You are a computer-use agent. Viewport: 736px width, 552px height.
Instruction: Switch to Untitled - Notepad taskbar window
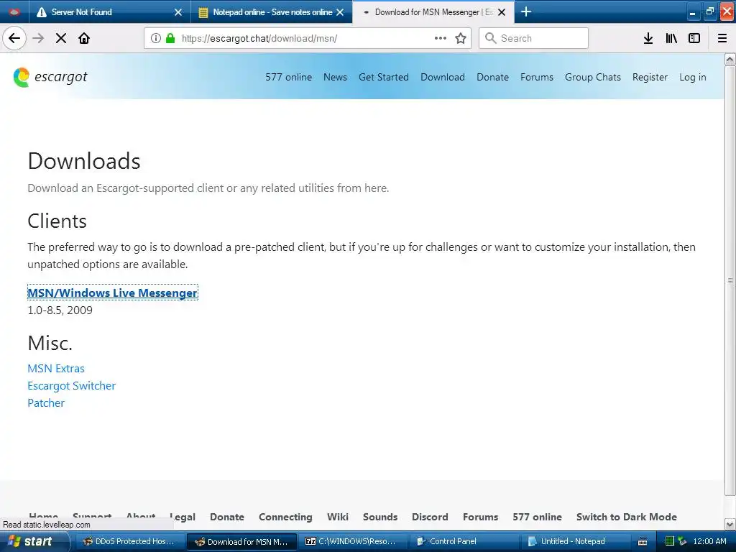pyautogui.click(x=576, y=541)
